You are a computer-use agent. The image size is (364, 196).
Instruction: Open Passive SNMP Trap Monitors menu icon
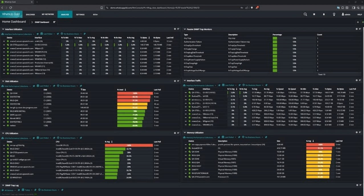click(360, 29)
